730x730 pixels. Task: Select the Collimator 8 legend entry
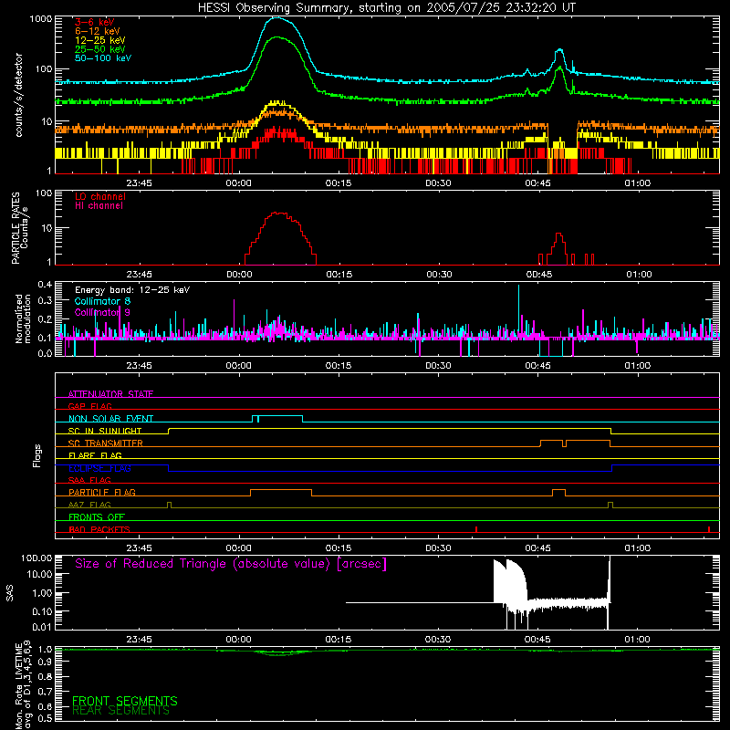[102, 301]
